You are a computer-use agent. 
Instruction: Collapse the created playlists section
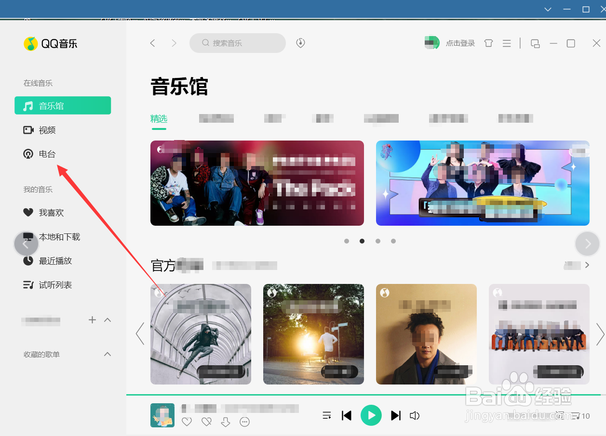click(x=108, y=320)
